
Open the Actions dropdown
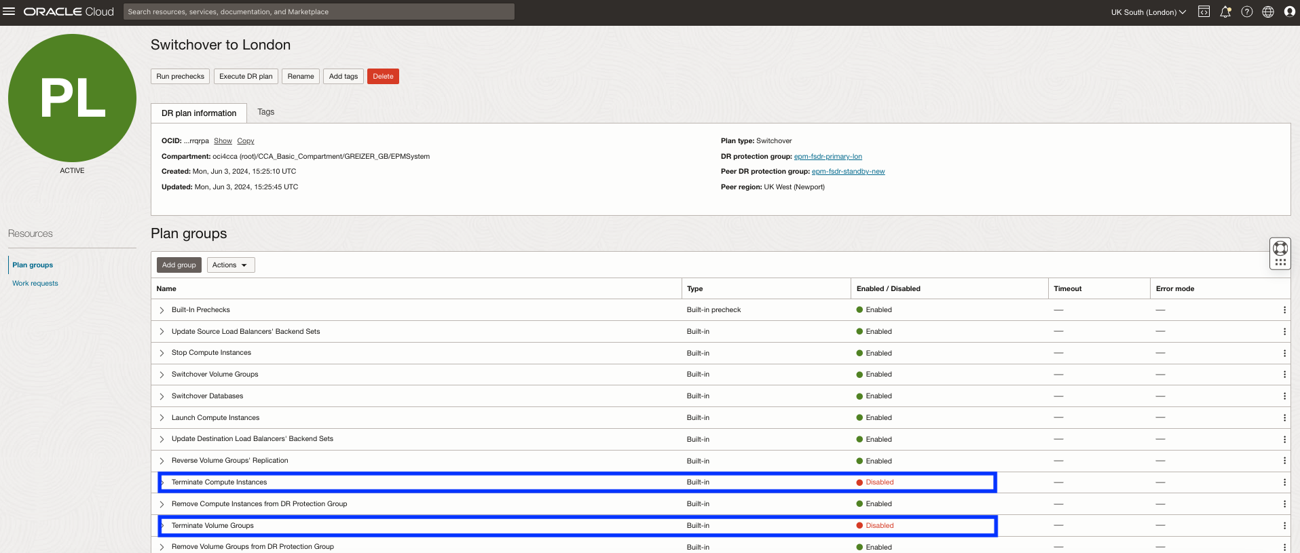click(x=231, y=265)
